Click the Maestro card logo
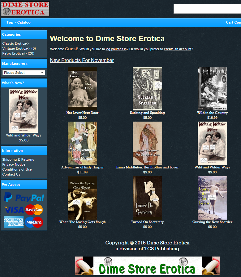This screenshot has height=277, width=241. (34, 222)
